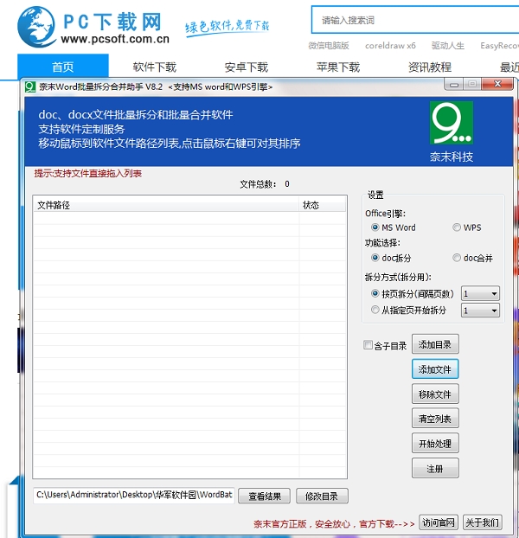The image size is (519, 538).
Task: Click the PC下载网 globe logo
Action: point(36,27)
